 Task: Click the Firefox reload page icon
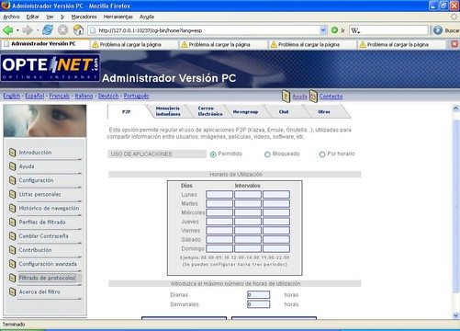(x=48, y=30)
